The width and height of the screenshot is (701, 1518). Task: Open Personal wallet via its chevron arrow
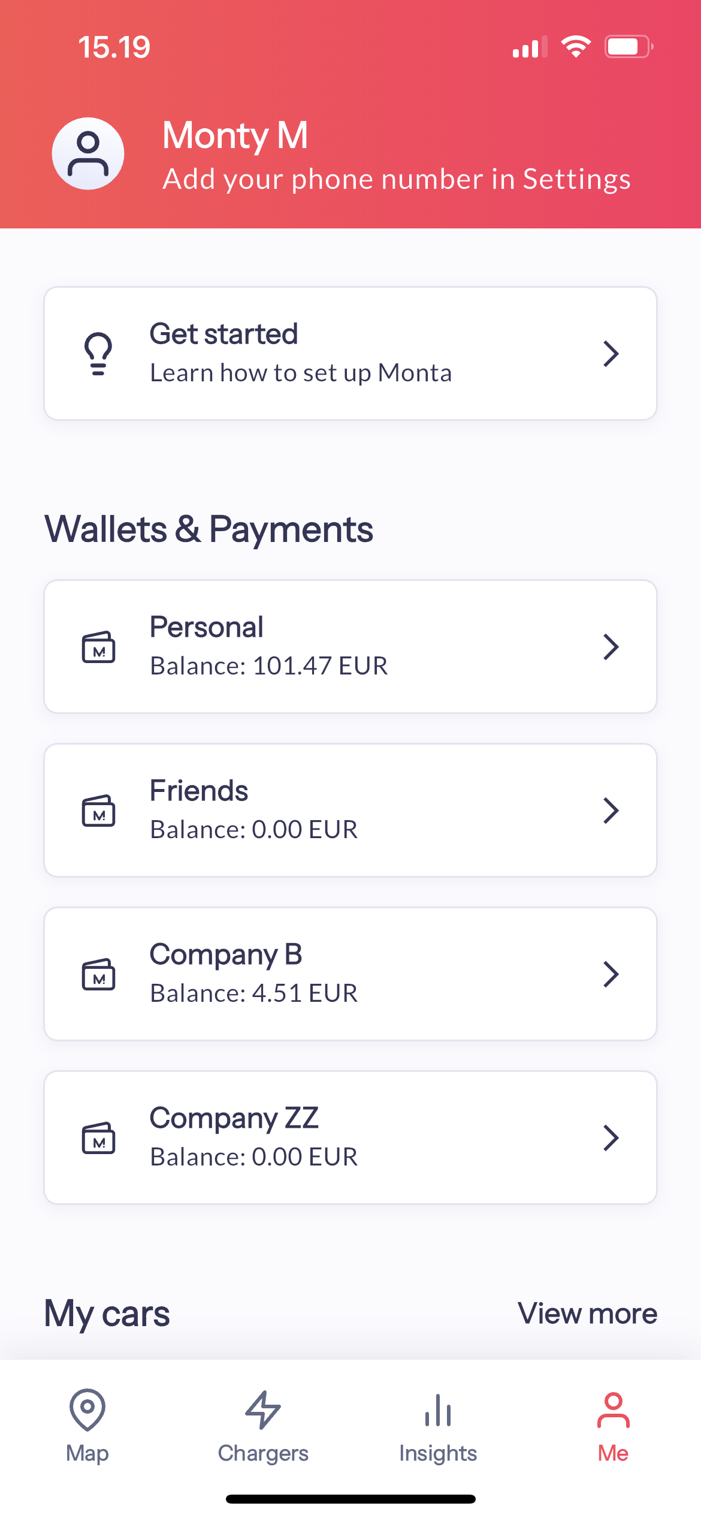coord(611,647)
